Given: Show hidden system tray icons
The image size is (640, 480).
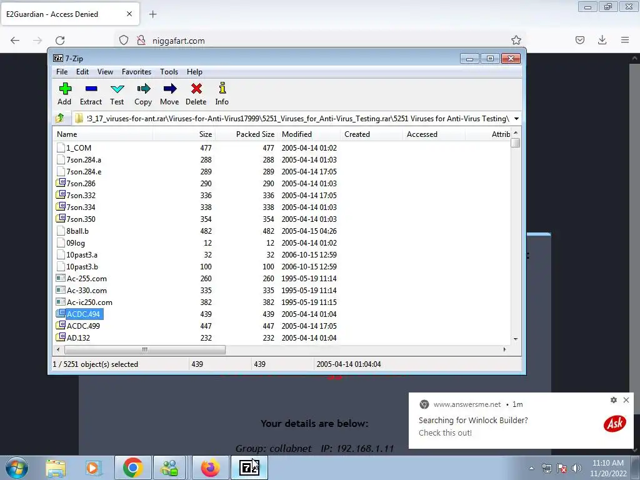Looking at the screenshot, I should point(531,468).
